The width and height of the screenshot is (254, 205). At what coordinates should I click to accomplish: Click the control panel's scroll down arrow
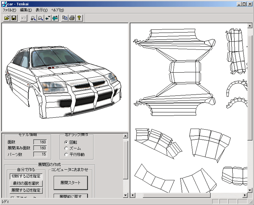[125, 195]
